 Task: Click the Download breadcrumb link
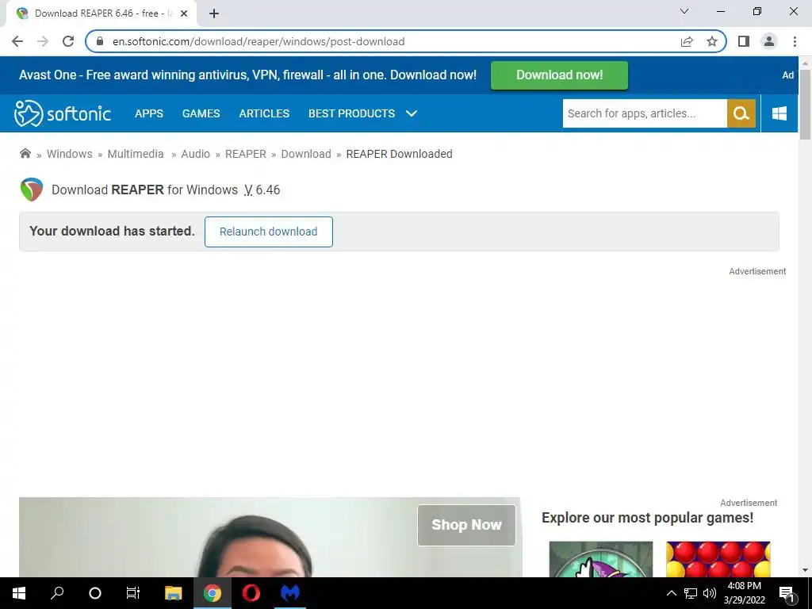pos(306,154)
